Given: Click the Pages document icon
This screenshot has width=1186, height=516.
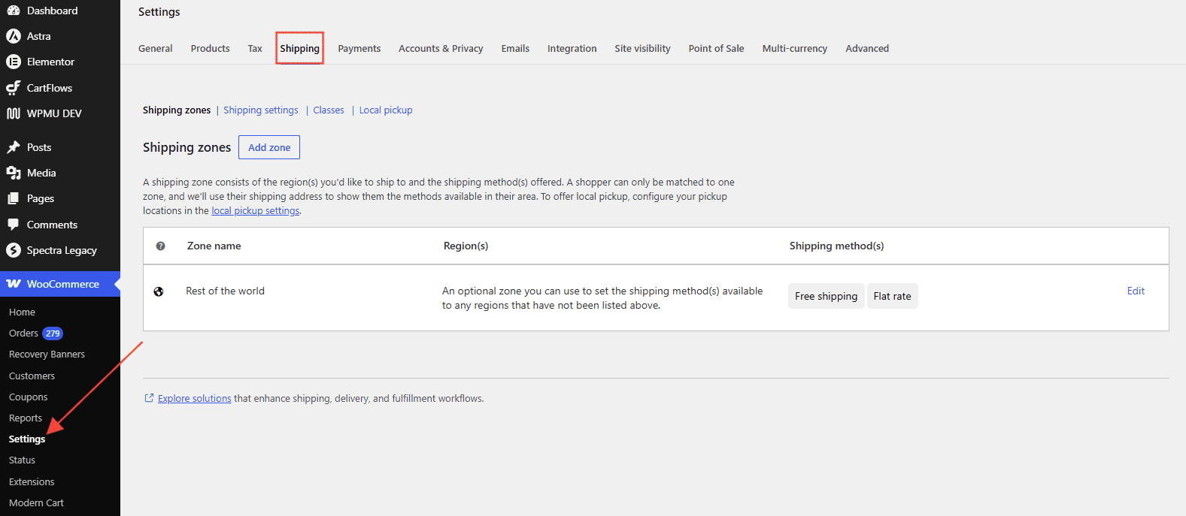Looking at the screenshot, I should (14, 198).
